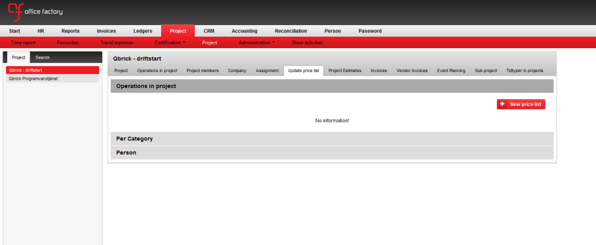Open the Time report link
The width and height of the screenshot is (596, 245).
click(23, 42)
